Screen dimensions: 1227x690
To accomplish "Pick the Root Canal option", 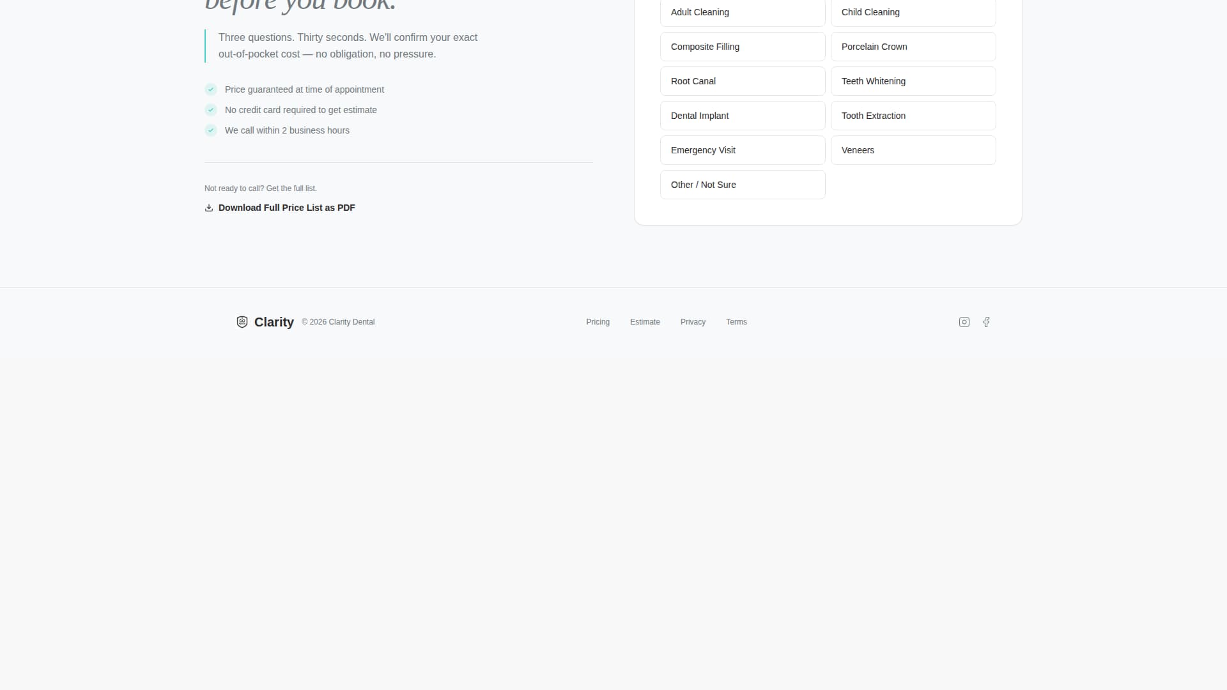I will click(x=743, y=81).
